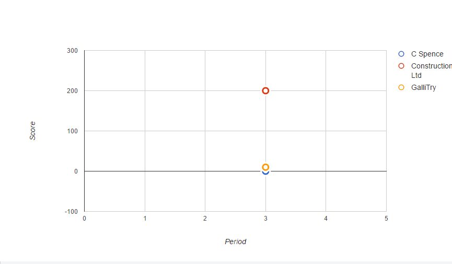The width and height of the screenshot is (452, 264).
Task: Click the 5 tick on Period axis
Action: click(386, 219)
